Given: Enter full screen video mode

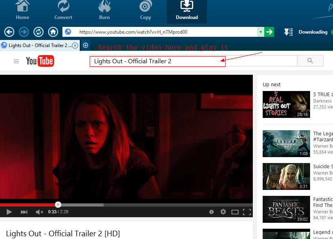Looking at the screenshot, I should (x=247, y=212).
